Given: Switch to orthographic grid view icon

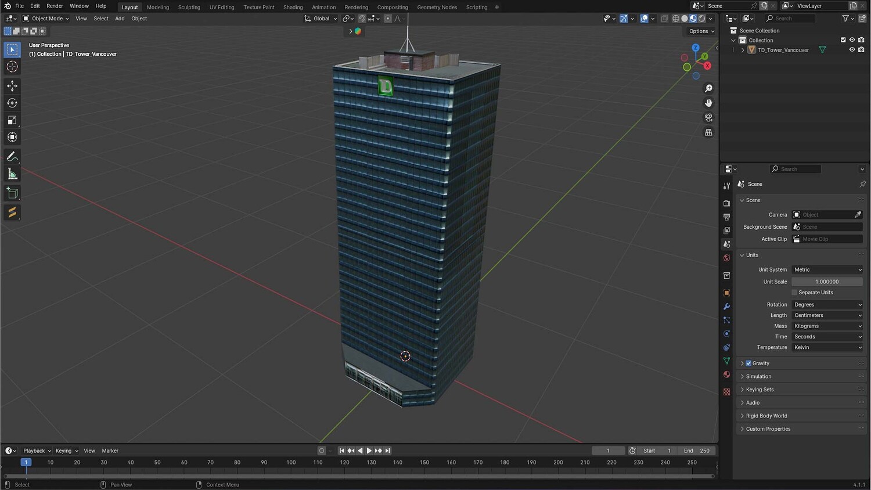Looking at the screenshot, I should click(x=708, y=132).
